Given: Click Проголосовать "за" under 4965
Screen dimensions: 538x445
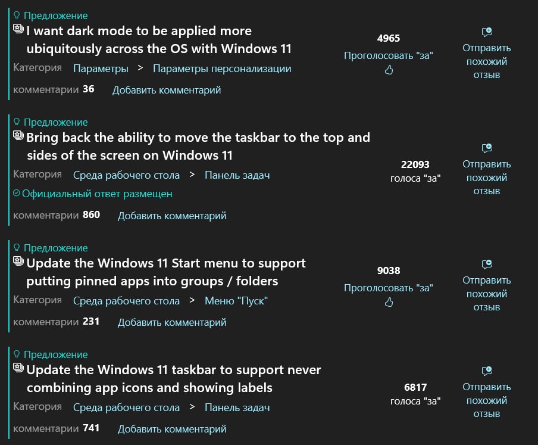Looking at the screenshot, I should [389, 55].
